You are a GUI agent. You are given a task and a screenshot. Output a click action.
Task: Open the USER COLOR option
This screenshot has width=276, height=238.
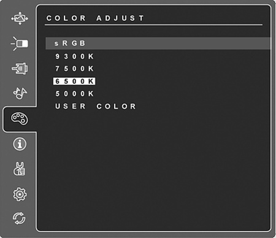[96, 106]
